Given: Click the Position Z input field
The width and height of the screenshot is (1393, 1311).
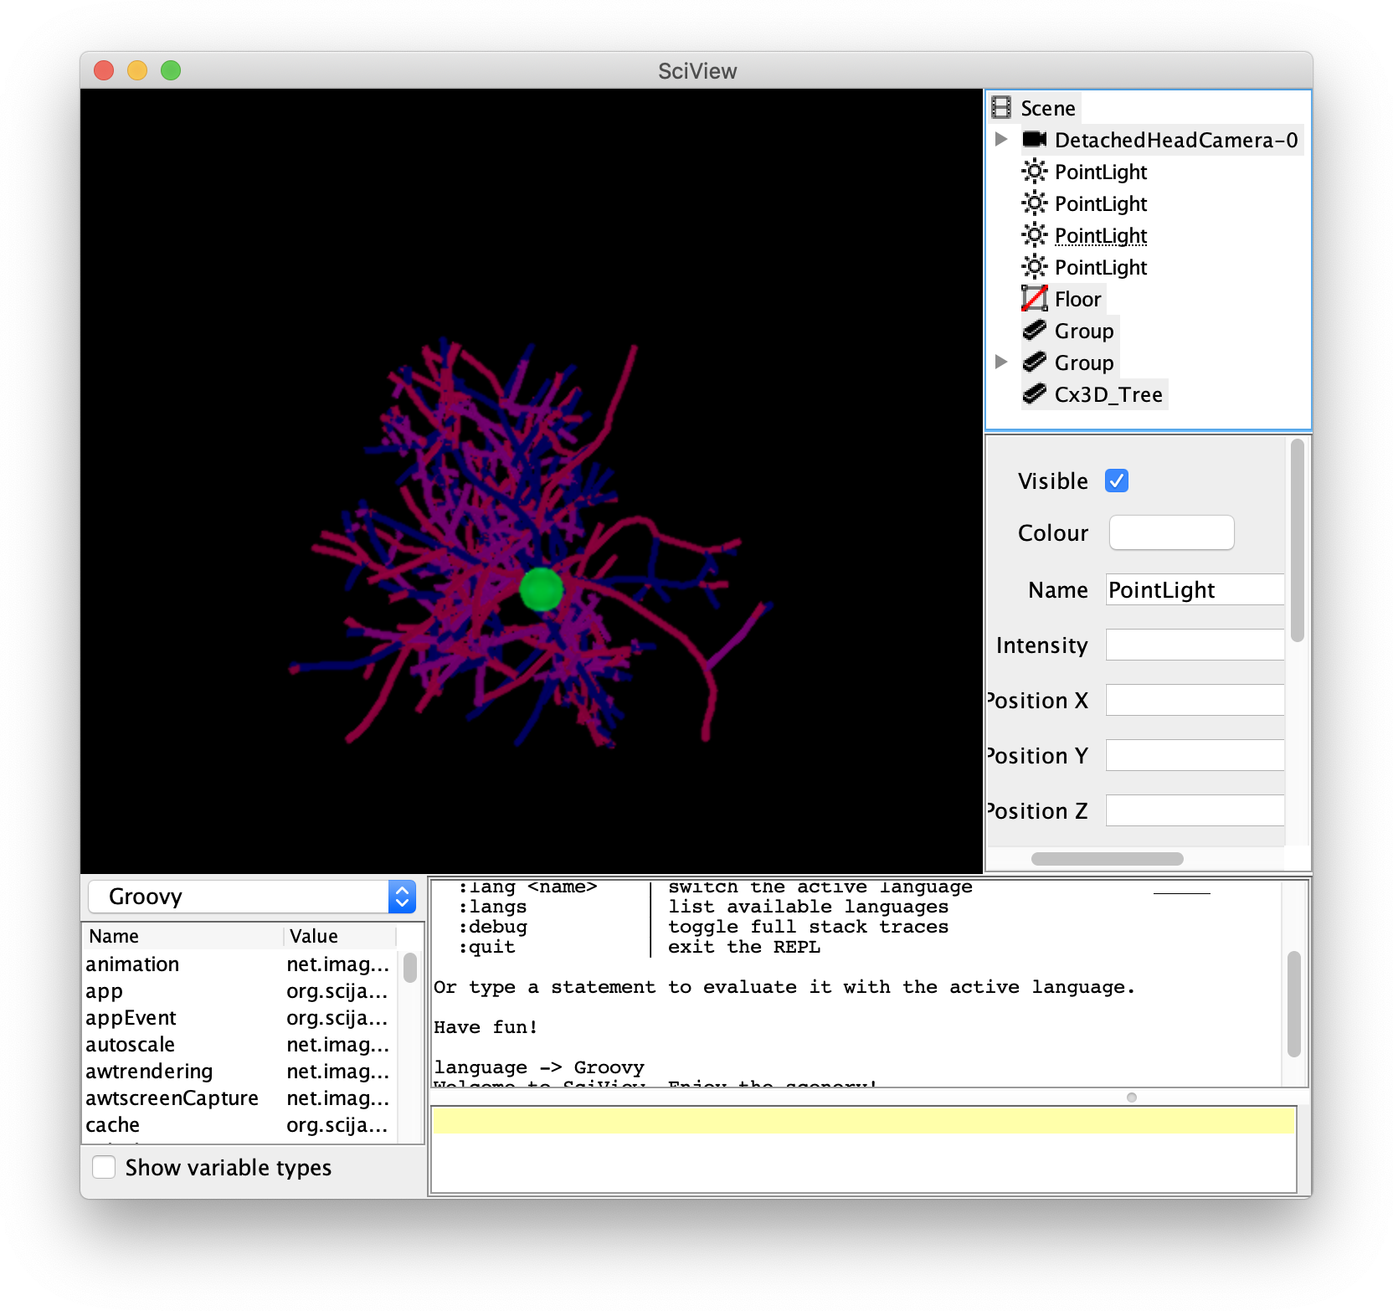Looking at the screenshot, I should pyautogui.click(x=1195, y=810).
